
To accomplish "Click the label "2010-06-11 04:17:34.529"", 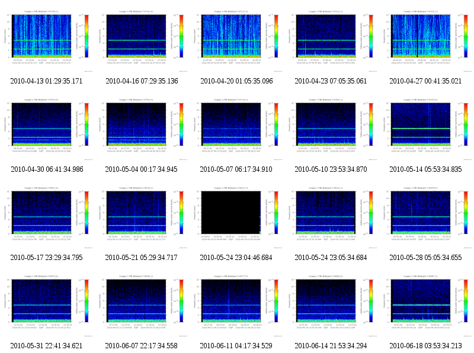I will tap(236, 346).
